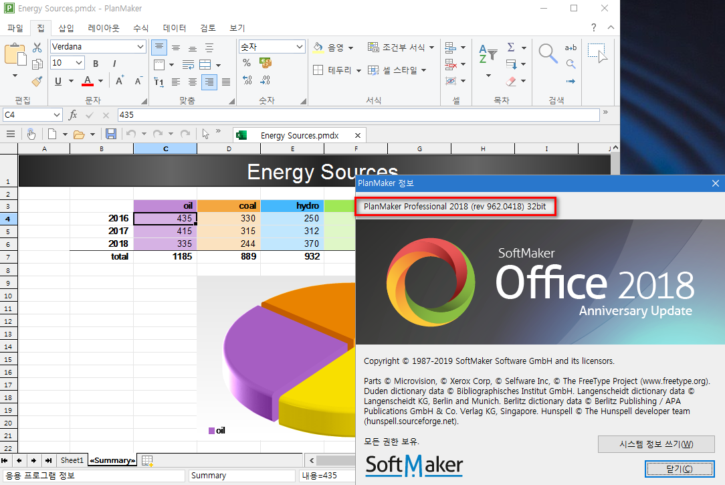This screenshot has width=725, height=485.
Task: Toggle Bold formatting
Action: point(96,64)
